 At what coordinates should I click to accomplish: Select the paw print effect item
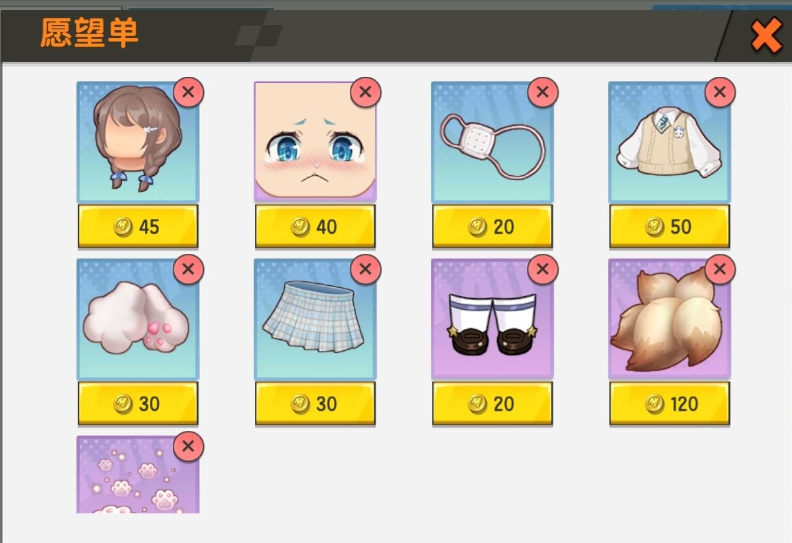click(x=137, y=475)
